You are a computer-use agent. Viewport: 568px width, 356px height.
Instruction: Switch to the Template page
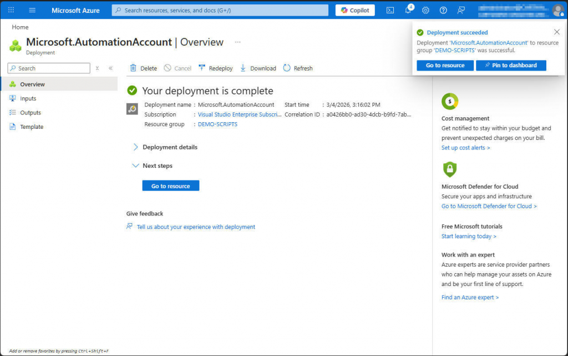point(32,127)
